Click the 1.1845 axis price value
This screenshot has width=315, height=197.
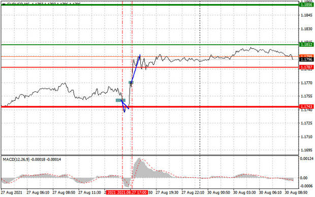coord(306,15)
